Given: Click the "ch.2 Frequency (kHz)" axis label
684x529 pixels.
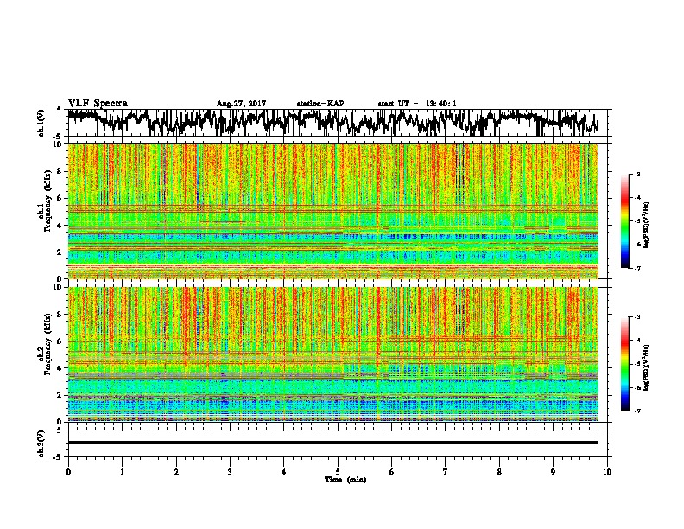Looking at the screenshot, I should pyautogui.click(x=43, y=344).
